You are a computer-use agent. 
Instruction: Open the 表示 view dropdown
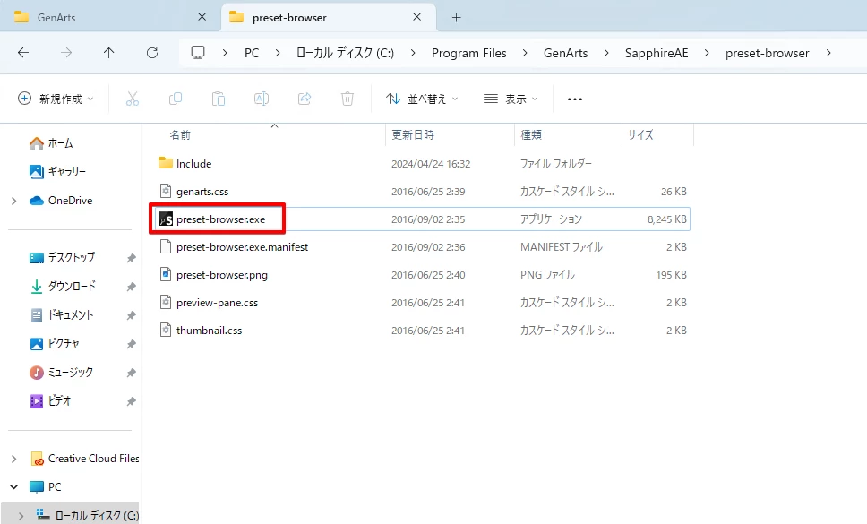point(511,99)
